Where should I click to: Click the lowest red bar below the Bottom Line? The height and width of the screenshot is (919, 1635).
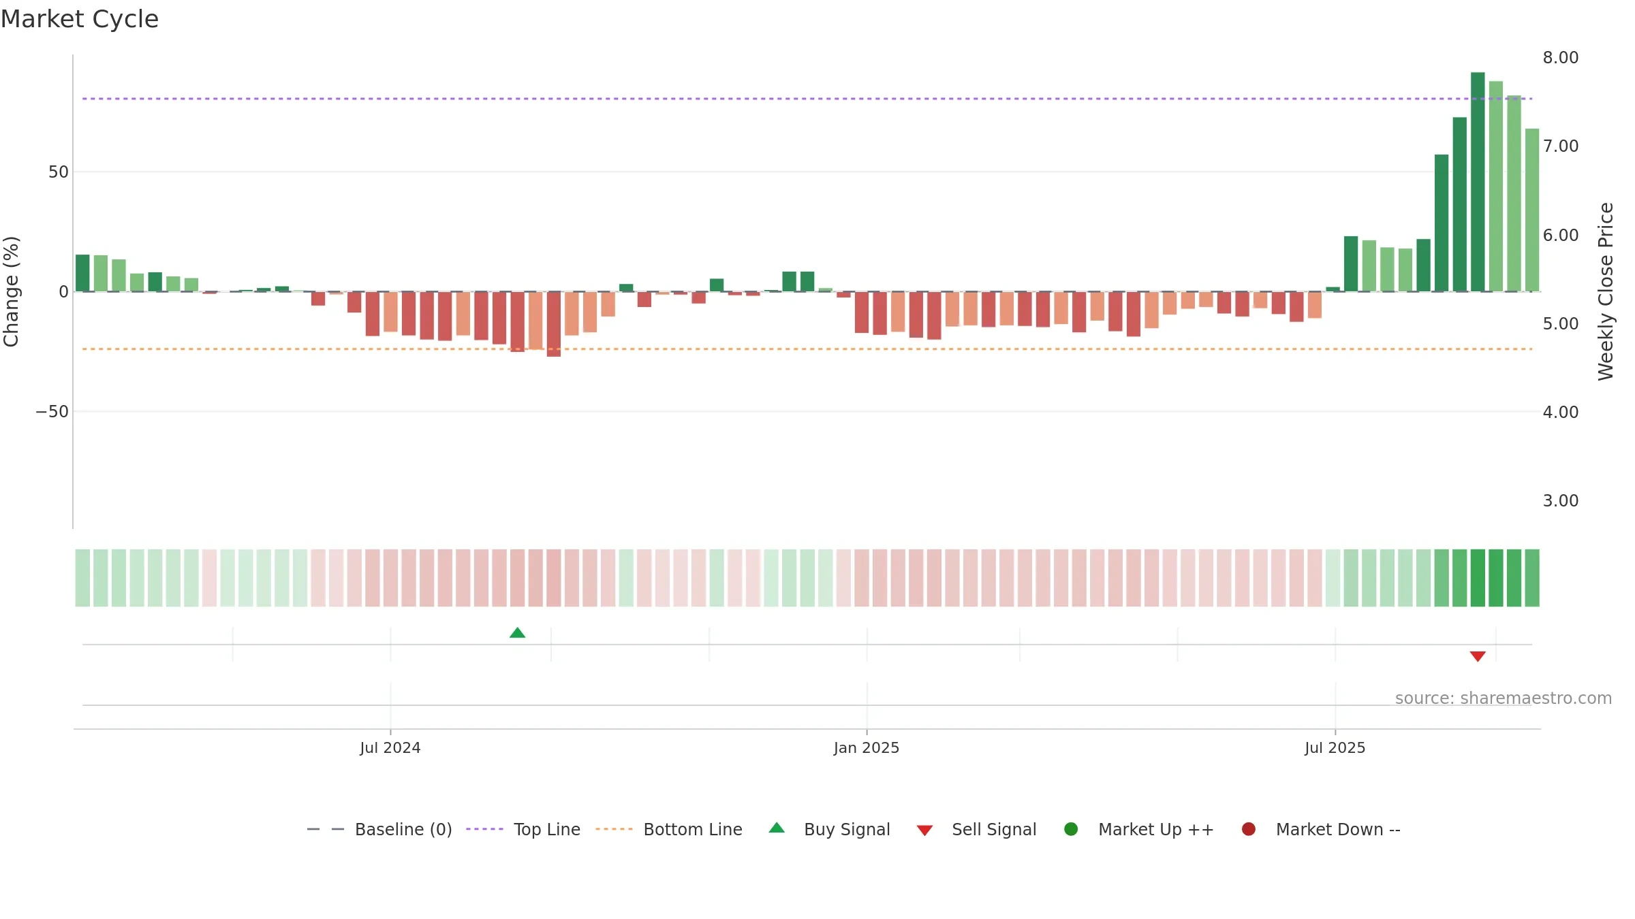(554, 324)
